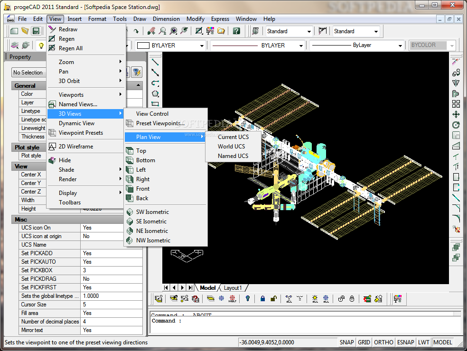Toggle LWT lineweight display
467x351 pixels.
[x=423, y=342]
